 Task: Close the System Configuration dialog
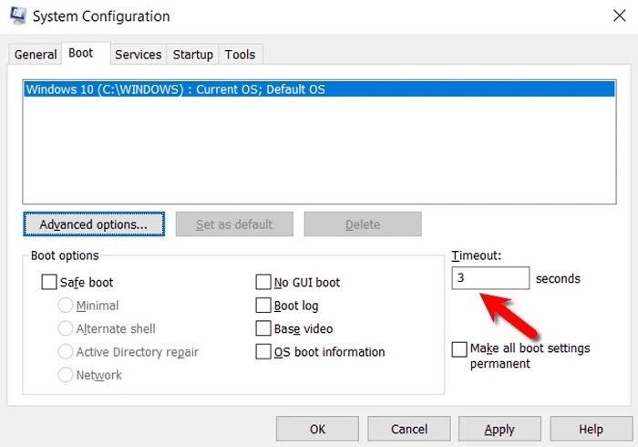619,16
